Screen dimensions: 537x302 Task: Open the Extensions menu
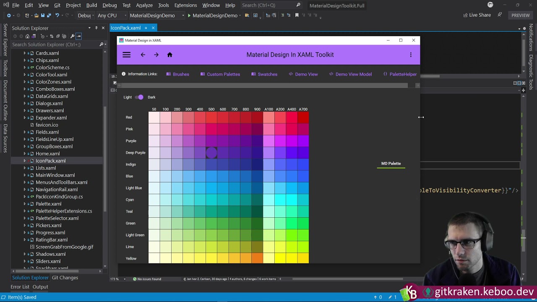tap(185, 5)
